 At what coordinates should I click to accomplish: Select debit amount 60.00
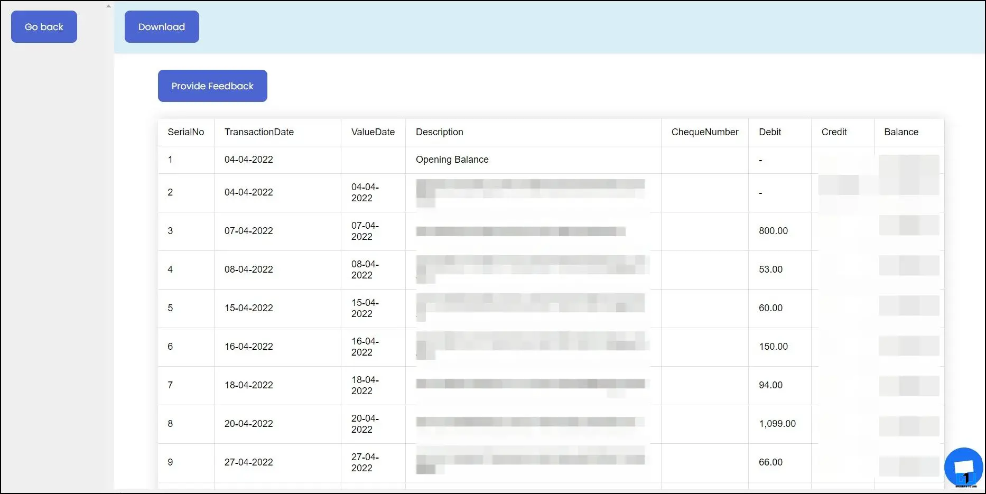[770, 308]
